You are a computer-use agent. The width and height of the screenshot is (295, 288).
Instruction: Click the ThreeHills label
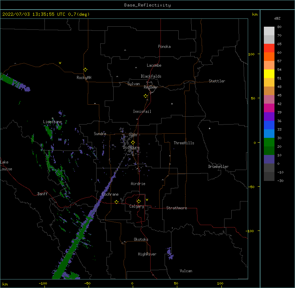(x=184, y=143)
